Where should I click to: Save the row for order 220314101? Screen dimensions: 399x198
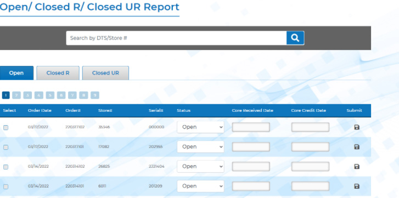tap(357, 186)
